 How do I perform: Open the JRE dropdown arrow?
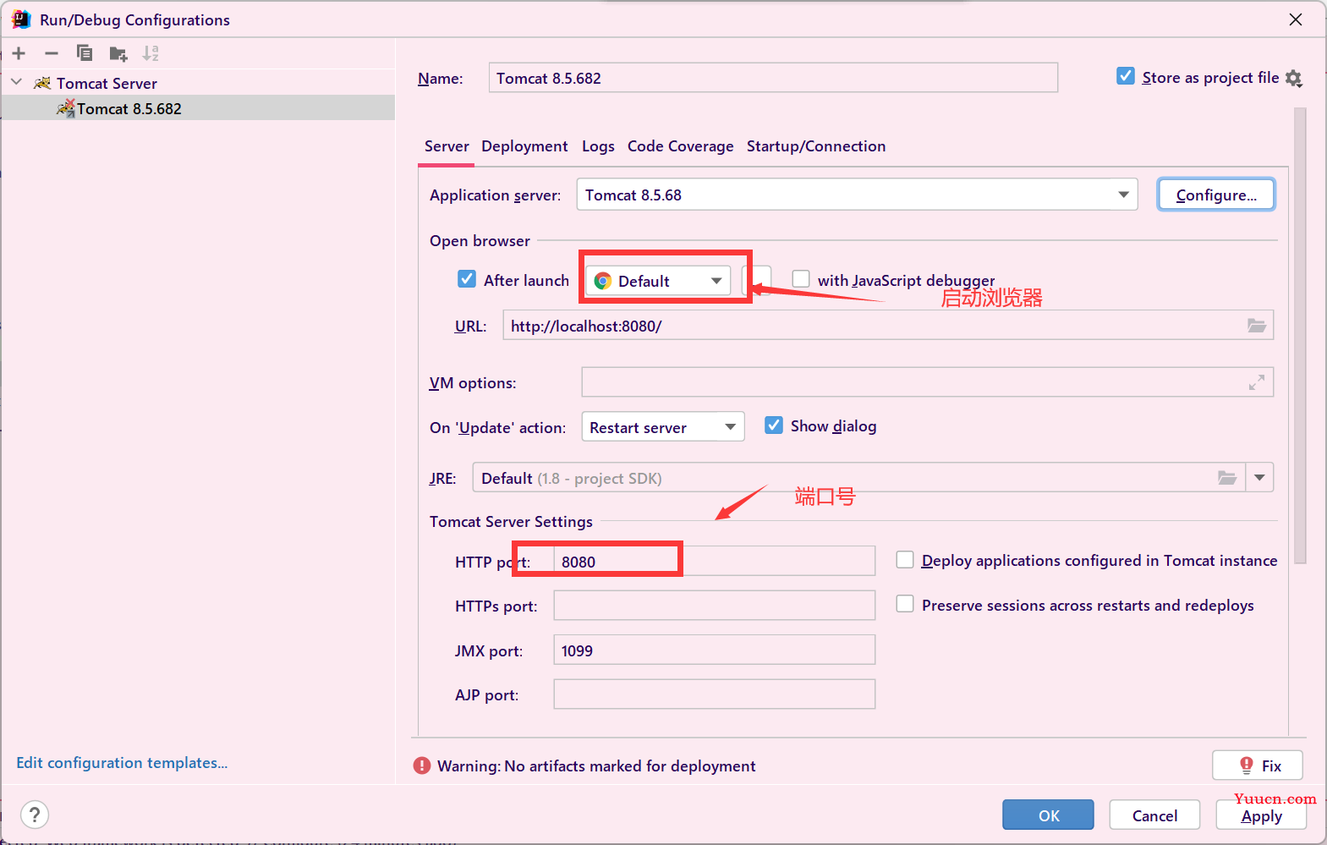(1259, 478)
